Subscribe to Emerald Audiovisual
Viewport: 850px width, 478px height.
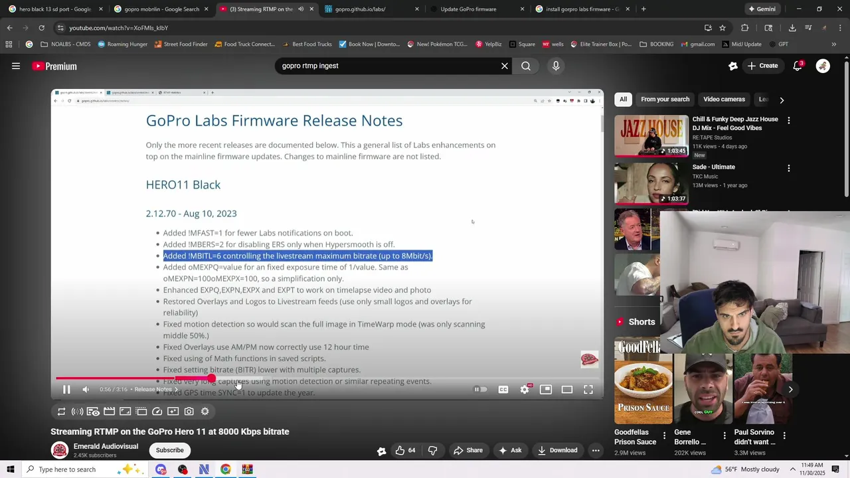click(169, 450)
